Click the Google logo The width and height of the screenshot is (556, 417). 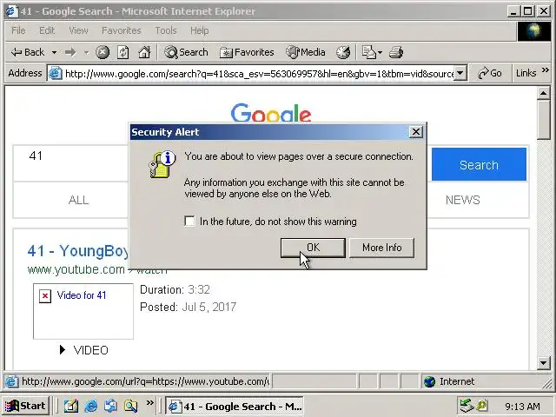tap(271, 112)
